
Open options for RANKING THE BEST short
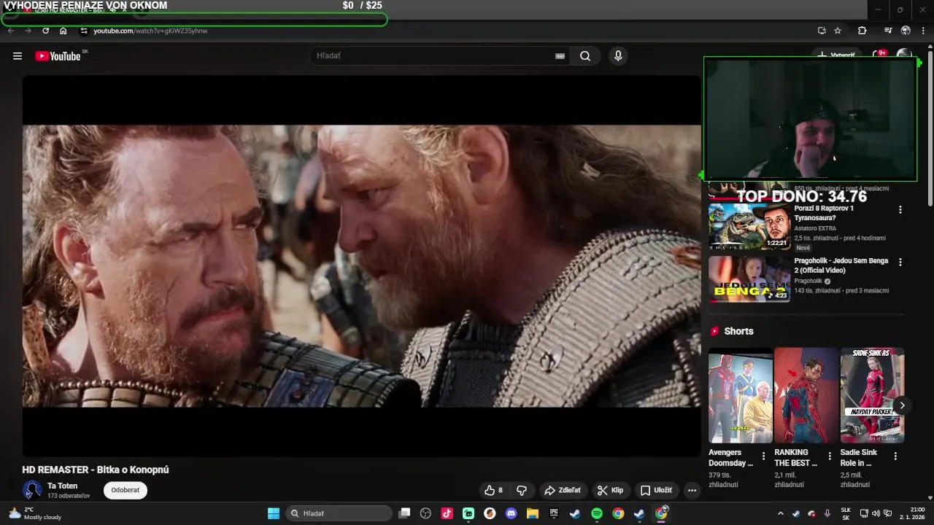830,456
